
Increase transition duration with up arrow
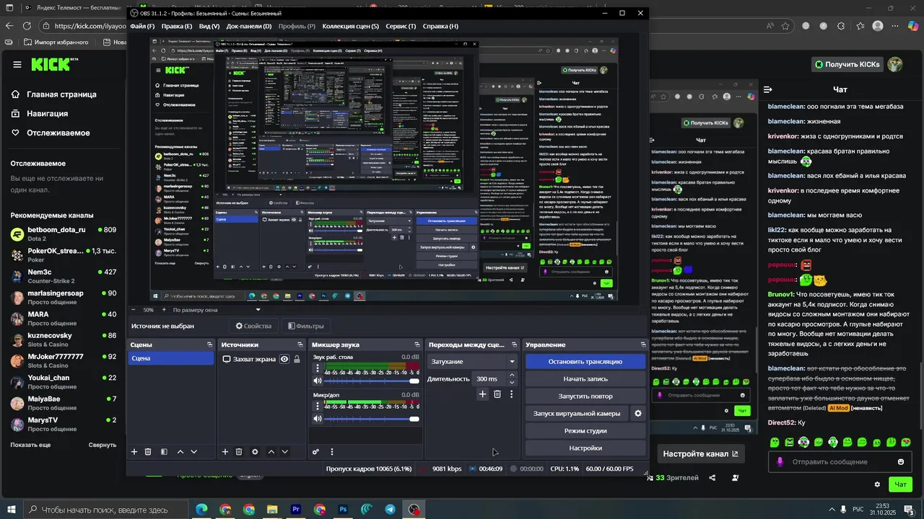coord(512,376)
